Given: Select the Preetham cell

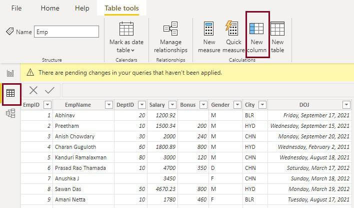Looking at the screenshot, I should (x=83, y=126).
